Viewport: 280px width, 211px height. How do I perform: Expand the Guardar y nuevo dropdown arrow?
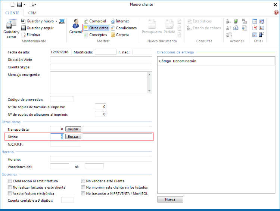pos(56,21)
